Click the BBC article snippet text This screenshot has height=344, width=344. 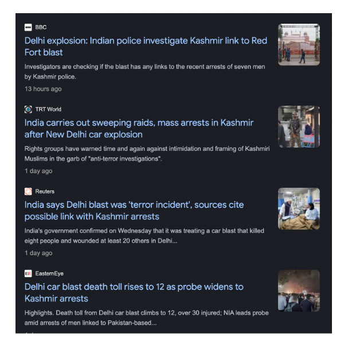pos(145,72)
